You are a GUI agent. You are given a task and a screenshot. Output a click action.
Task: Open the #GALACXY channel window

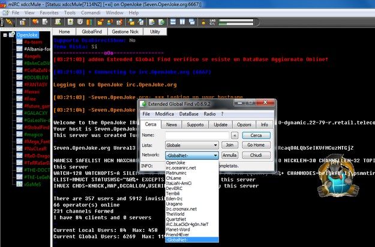coord(36,112)
